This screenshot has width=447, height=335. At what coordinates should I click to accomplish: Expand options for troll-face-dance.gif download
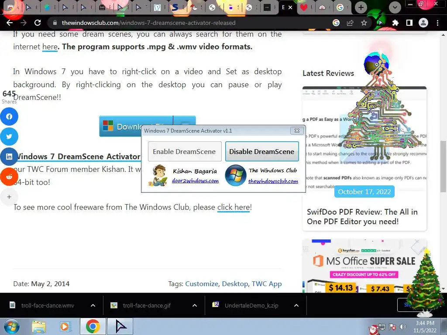(195, 305)
